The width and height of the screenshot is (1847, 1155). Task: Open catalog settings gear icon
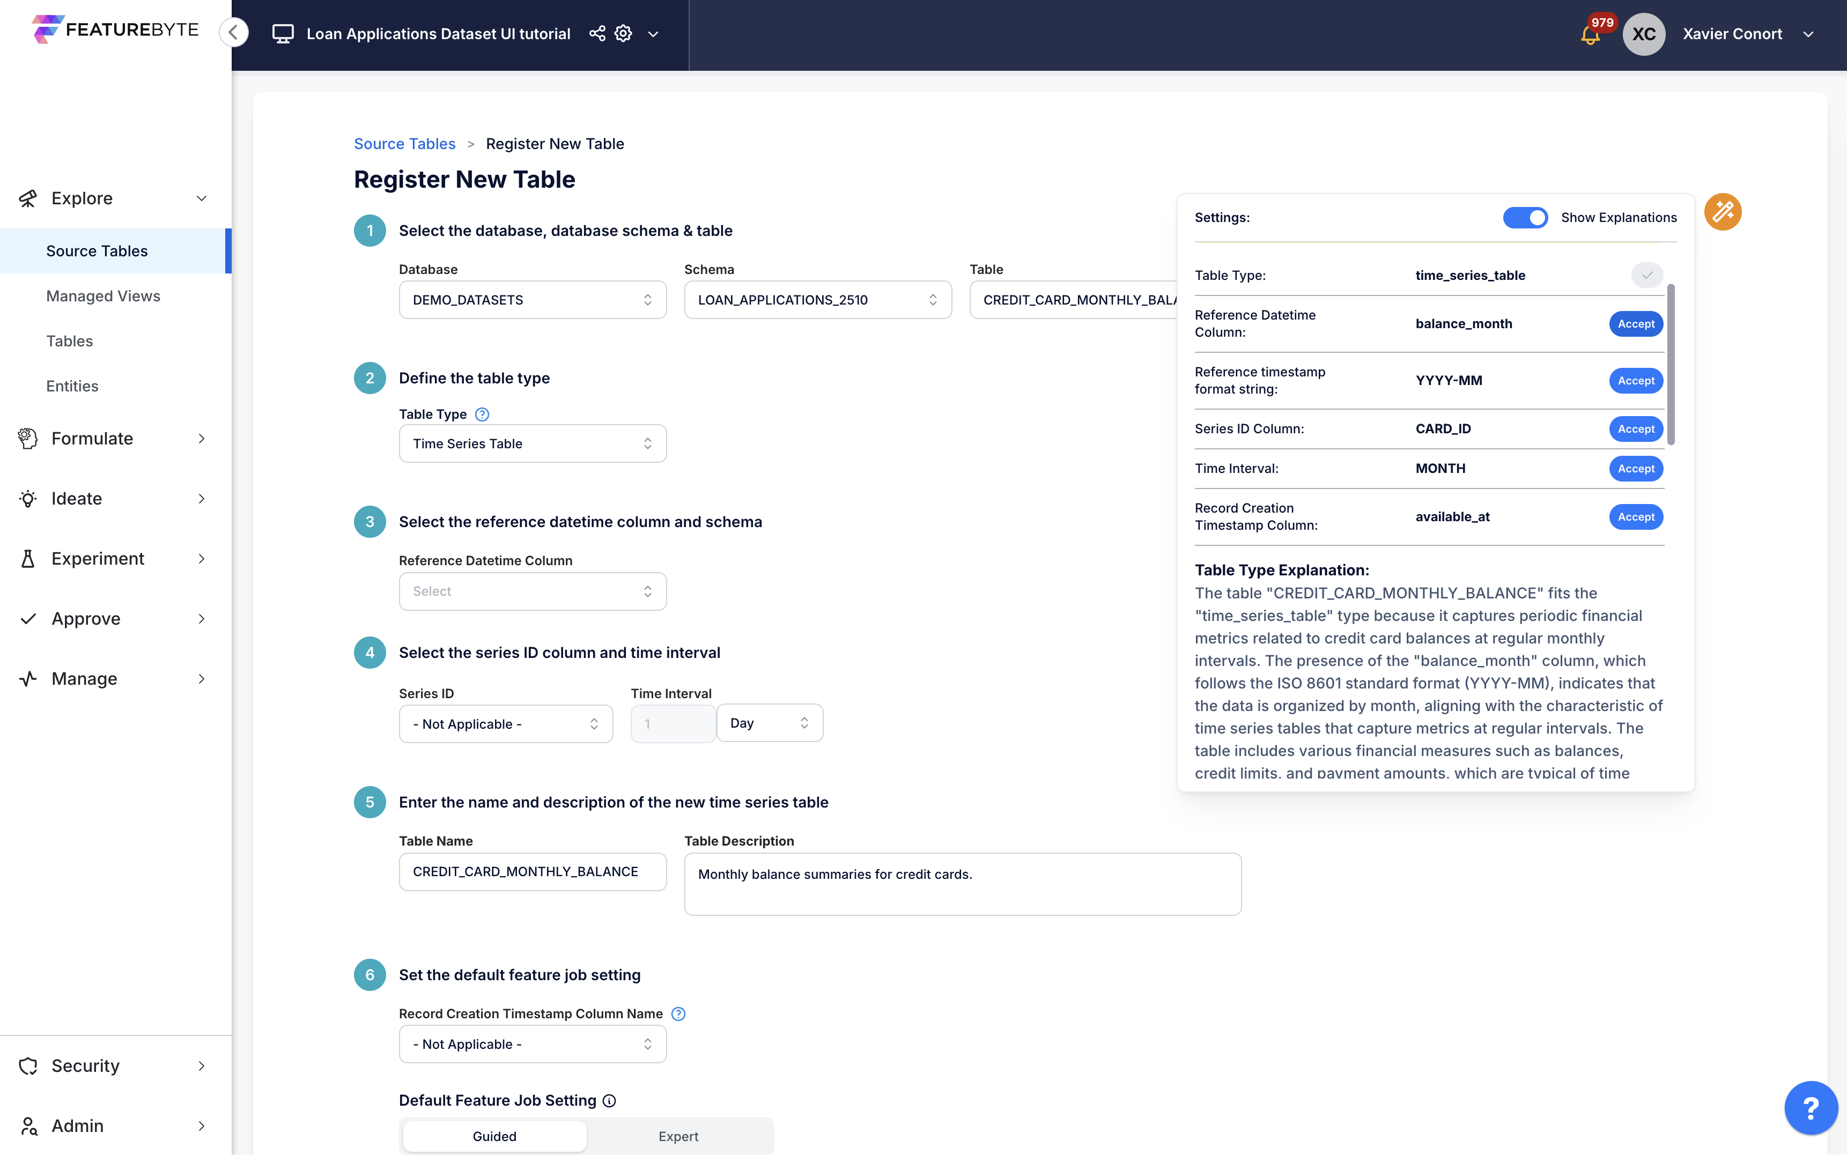tap(623, 34)
